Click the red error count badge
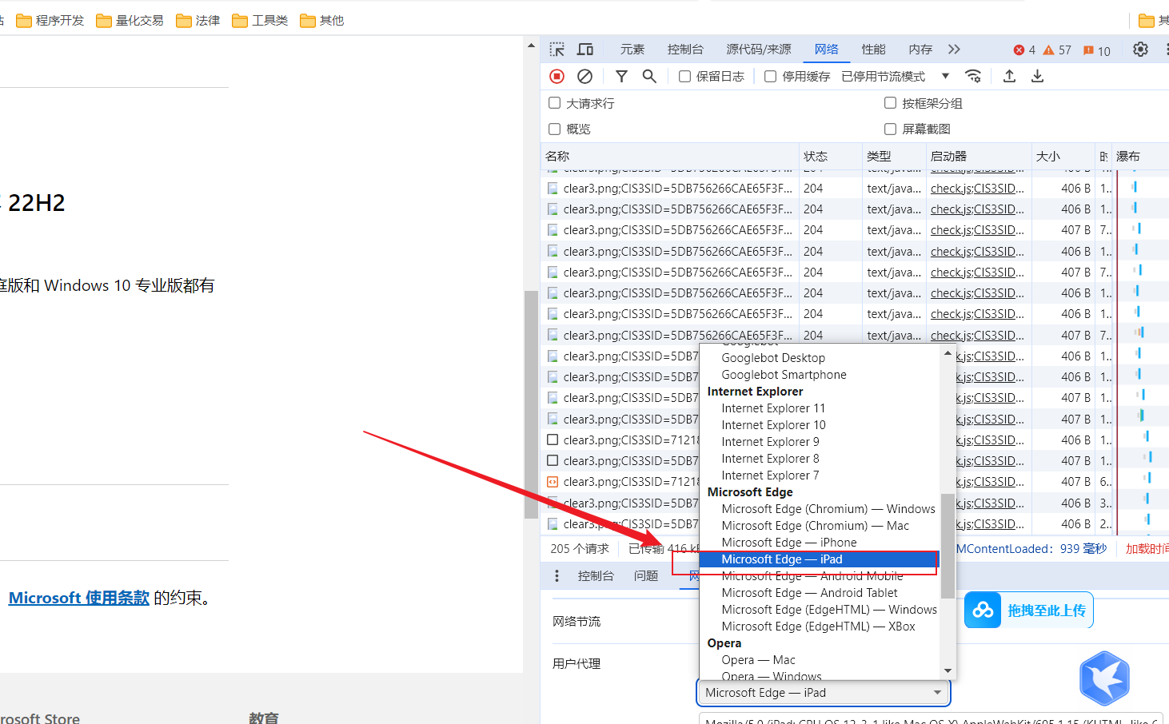The image size is (1169, 724). pyautogui.click(x=1024, y=50)
